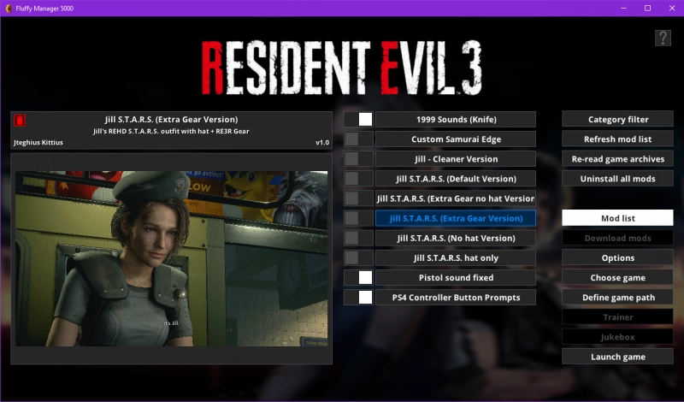Viewport: 684px width, 402px height.
Task: Open the question mark help icon
Action: tap(663, 38)
